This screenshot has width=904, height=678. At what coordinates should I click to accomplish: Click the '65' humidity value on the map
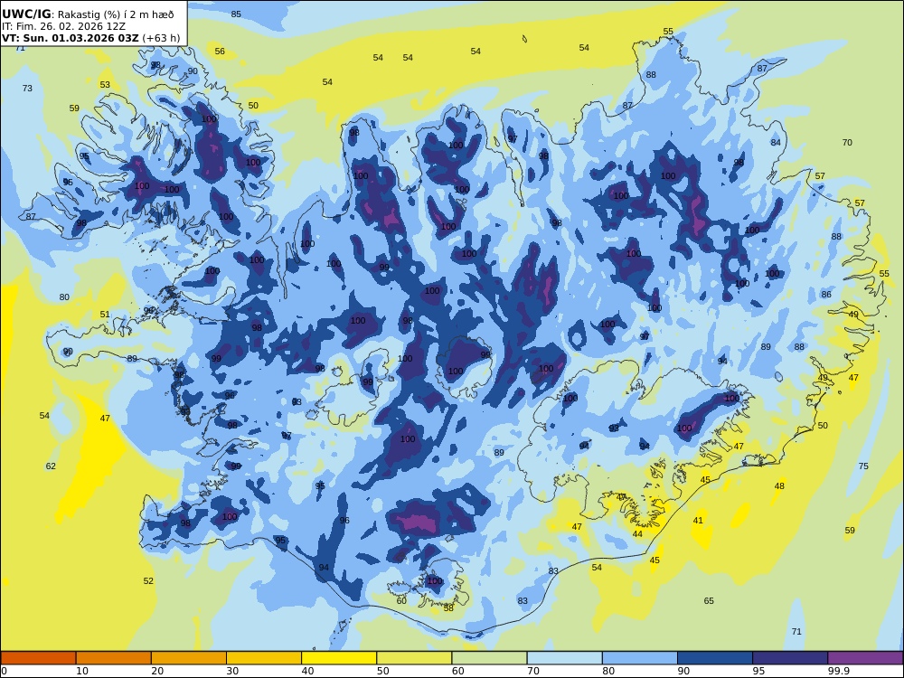[x=709, y=601]
